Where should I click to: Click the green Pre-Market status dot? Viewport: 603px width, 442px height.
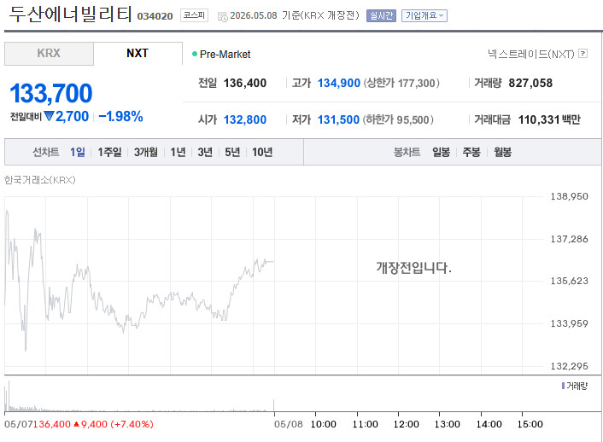195,54
